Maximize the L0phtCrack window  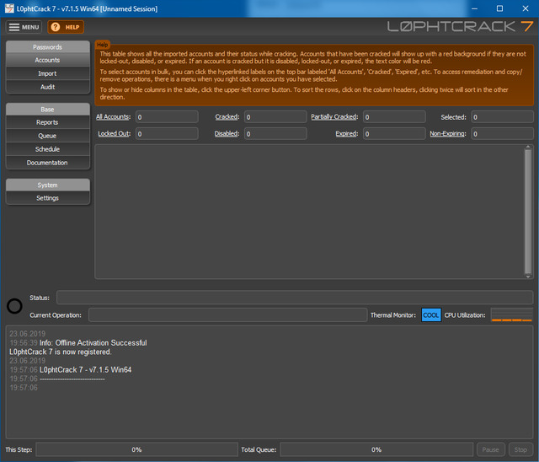(499, 8)
